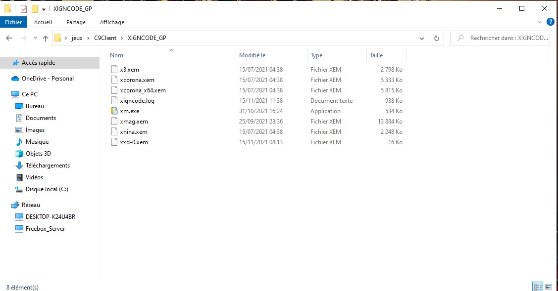558x291 pixels.
Task: Switch to the Affichage ribbon tab
Action: click(112, 22)
